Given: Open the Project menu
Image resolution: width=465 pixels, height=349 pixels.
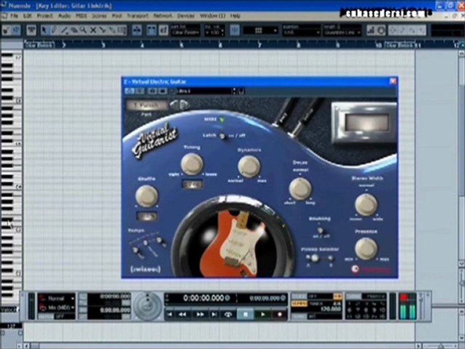Looking at the screenshot, I should pos(45,16).
